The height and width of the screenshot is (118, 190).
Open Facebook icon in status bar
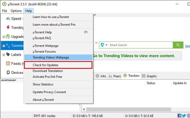(179, 116)
